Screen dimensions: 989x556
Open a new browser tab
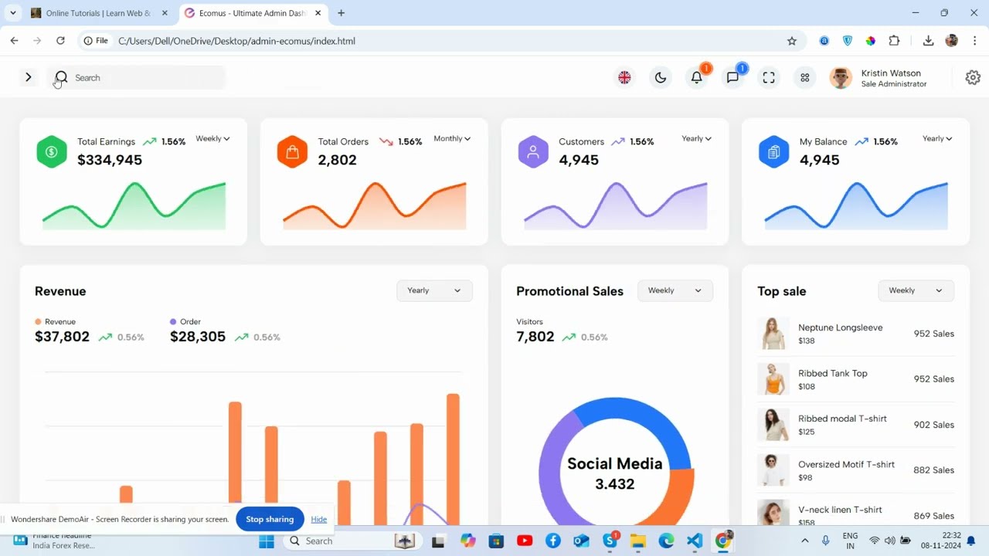point(342,13)
